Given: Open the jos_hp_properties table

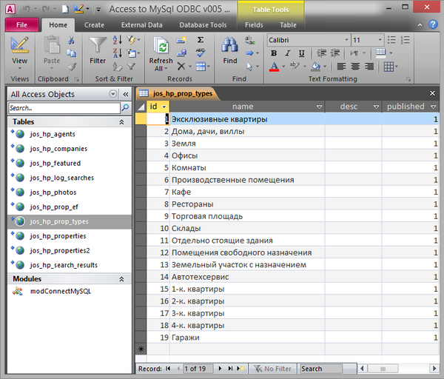Looking at the screenshot, I should (x=58, y=236).
